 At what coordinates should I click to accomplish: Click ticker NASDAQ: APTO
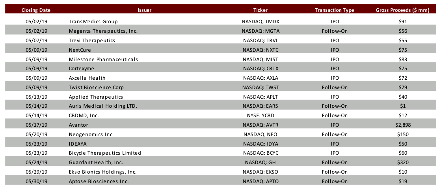(x=260, y=181)
